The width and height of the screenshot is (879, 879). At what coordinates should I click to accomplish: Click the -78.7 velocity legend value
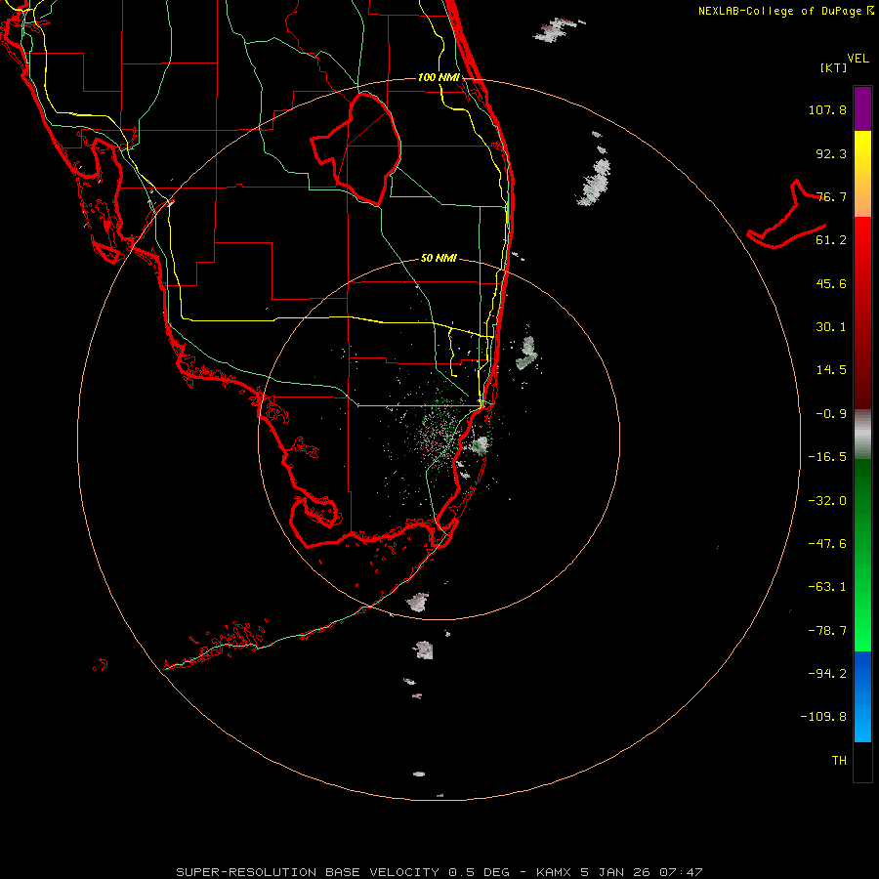827,631
